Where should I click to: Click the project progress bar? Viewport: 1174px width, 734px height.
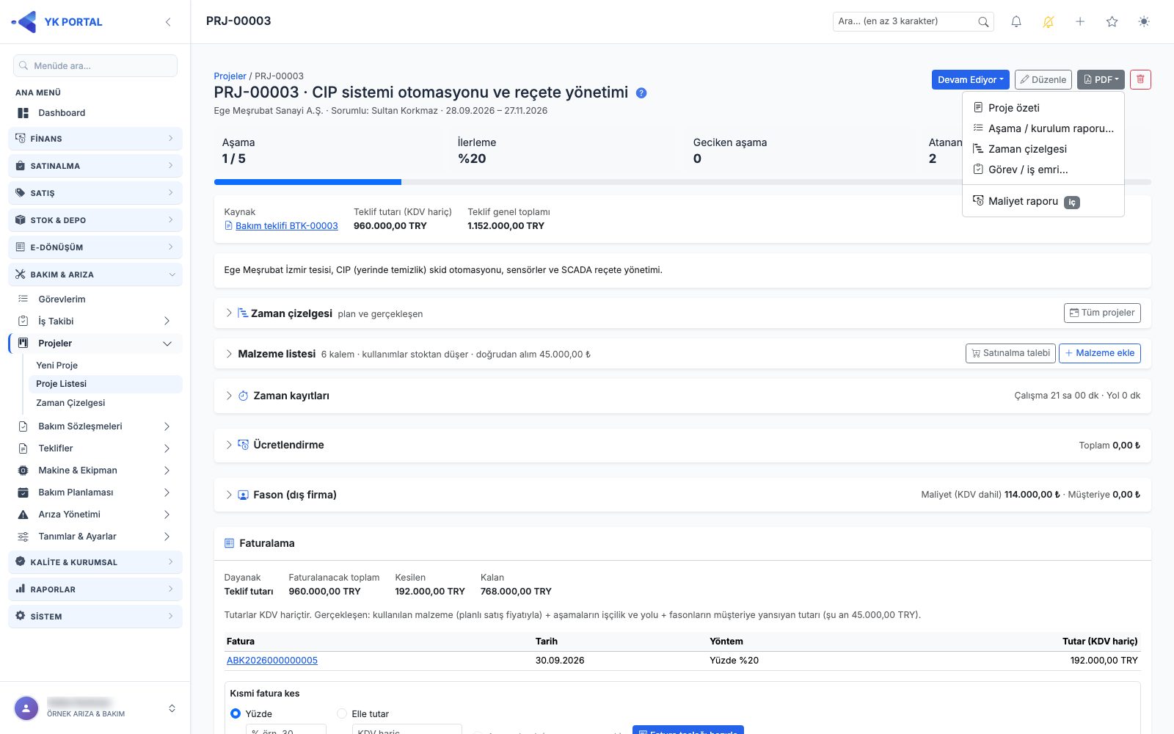click(682, 182)
